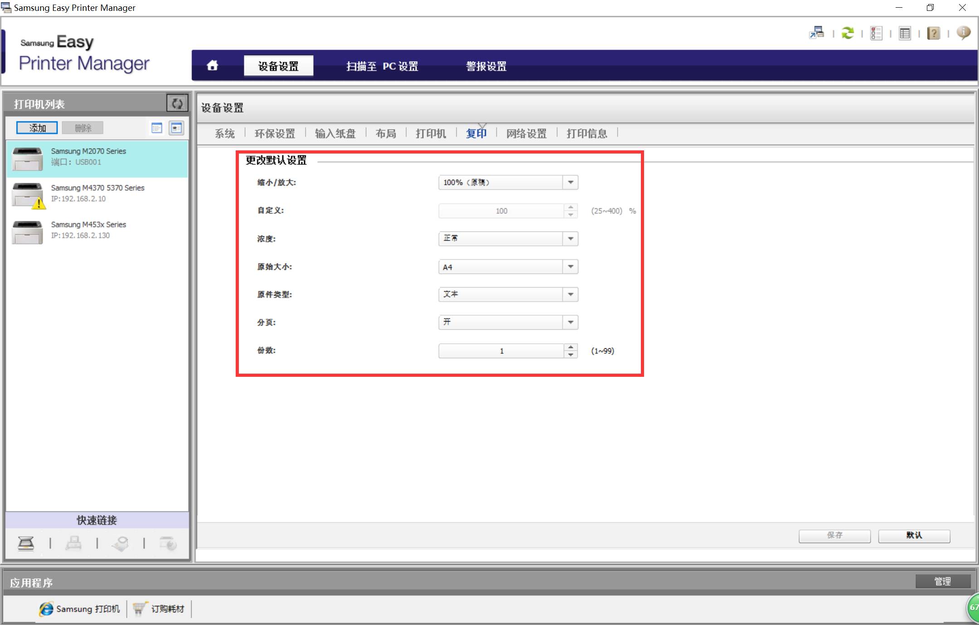979x625 pixels.
Task: Restore down the application window
Action: (931, 8)
